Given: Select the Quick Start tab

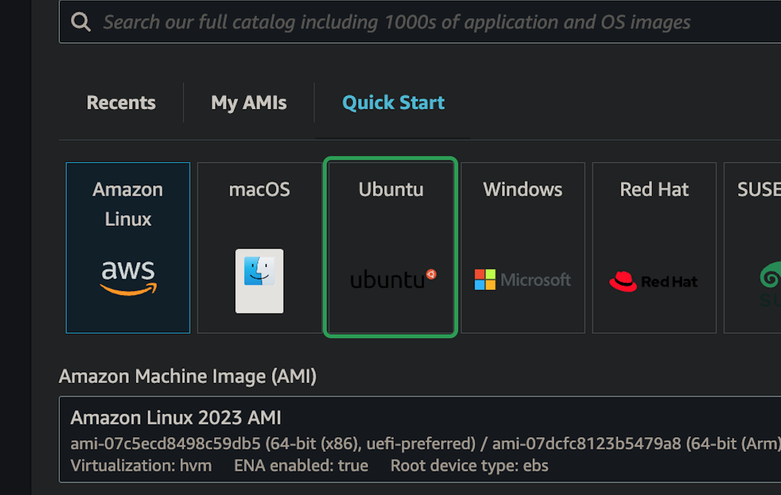Looking at the screenshot, I should (393, 103).
